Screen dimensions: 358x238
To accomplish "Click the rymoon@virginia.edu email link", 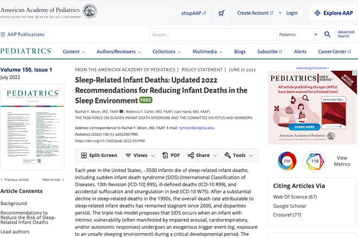I will click(x=196, y=128).
